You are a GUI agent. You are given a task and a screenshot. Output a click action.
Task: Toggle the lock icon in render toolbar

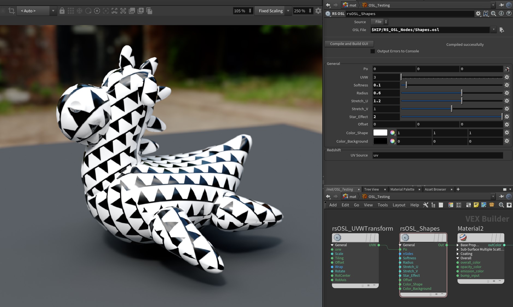click(x=62, y=11)
